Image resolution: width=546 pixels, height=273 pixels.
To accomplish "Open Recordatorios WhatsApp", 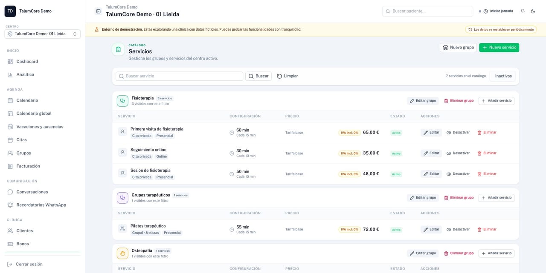I will (x=42, y=205).
